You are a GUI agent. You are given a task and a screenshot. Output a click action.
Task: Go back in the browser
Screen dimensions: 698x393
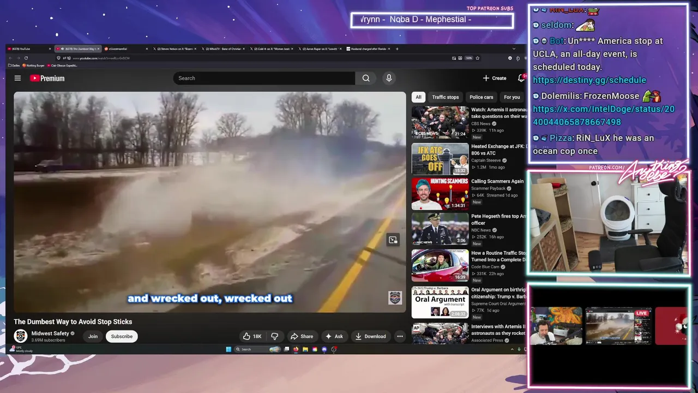click(x=10, y=58)
